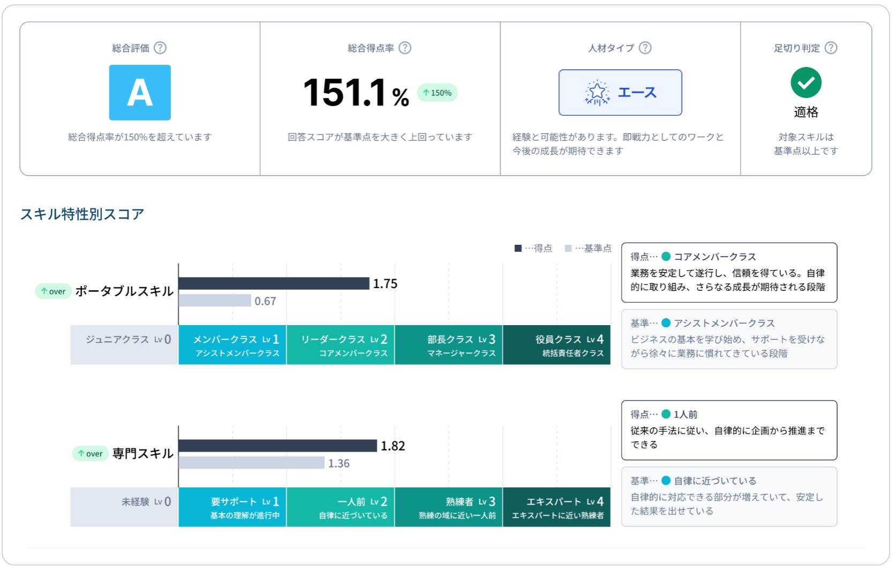Click the text 回答スコアが基準点を大きく上回っています
895x571 pixels.
(x=380, y=137)
